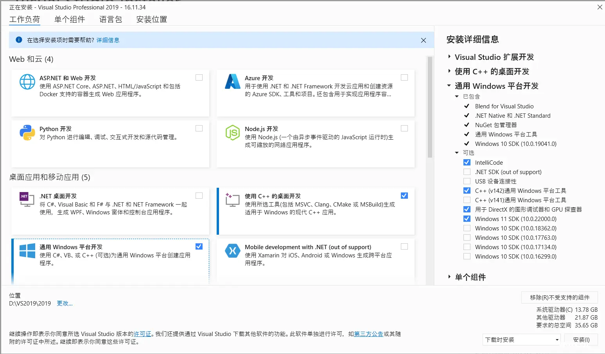Collapse the 可选 section

coord(457,153)
